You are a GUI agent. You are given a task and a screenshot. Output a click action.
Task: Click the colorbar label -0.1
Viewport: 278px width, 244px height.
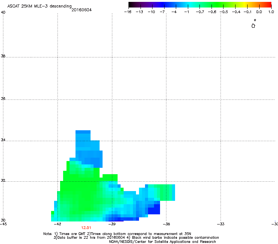point(248,12)
